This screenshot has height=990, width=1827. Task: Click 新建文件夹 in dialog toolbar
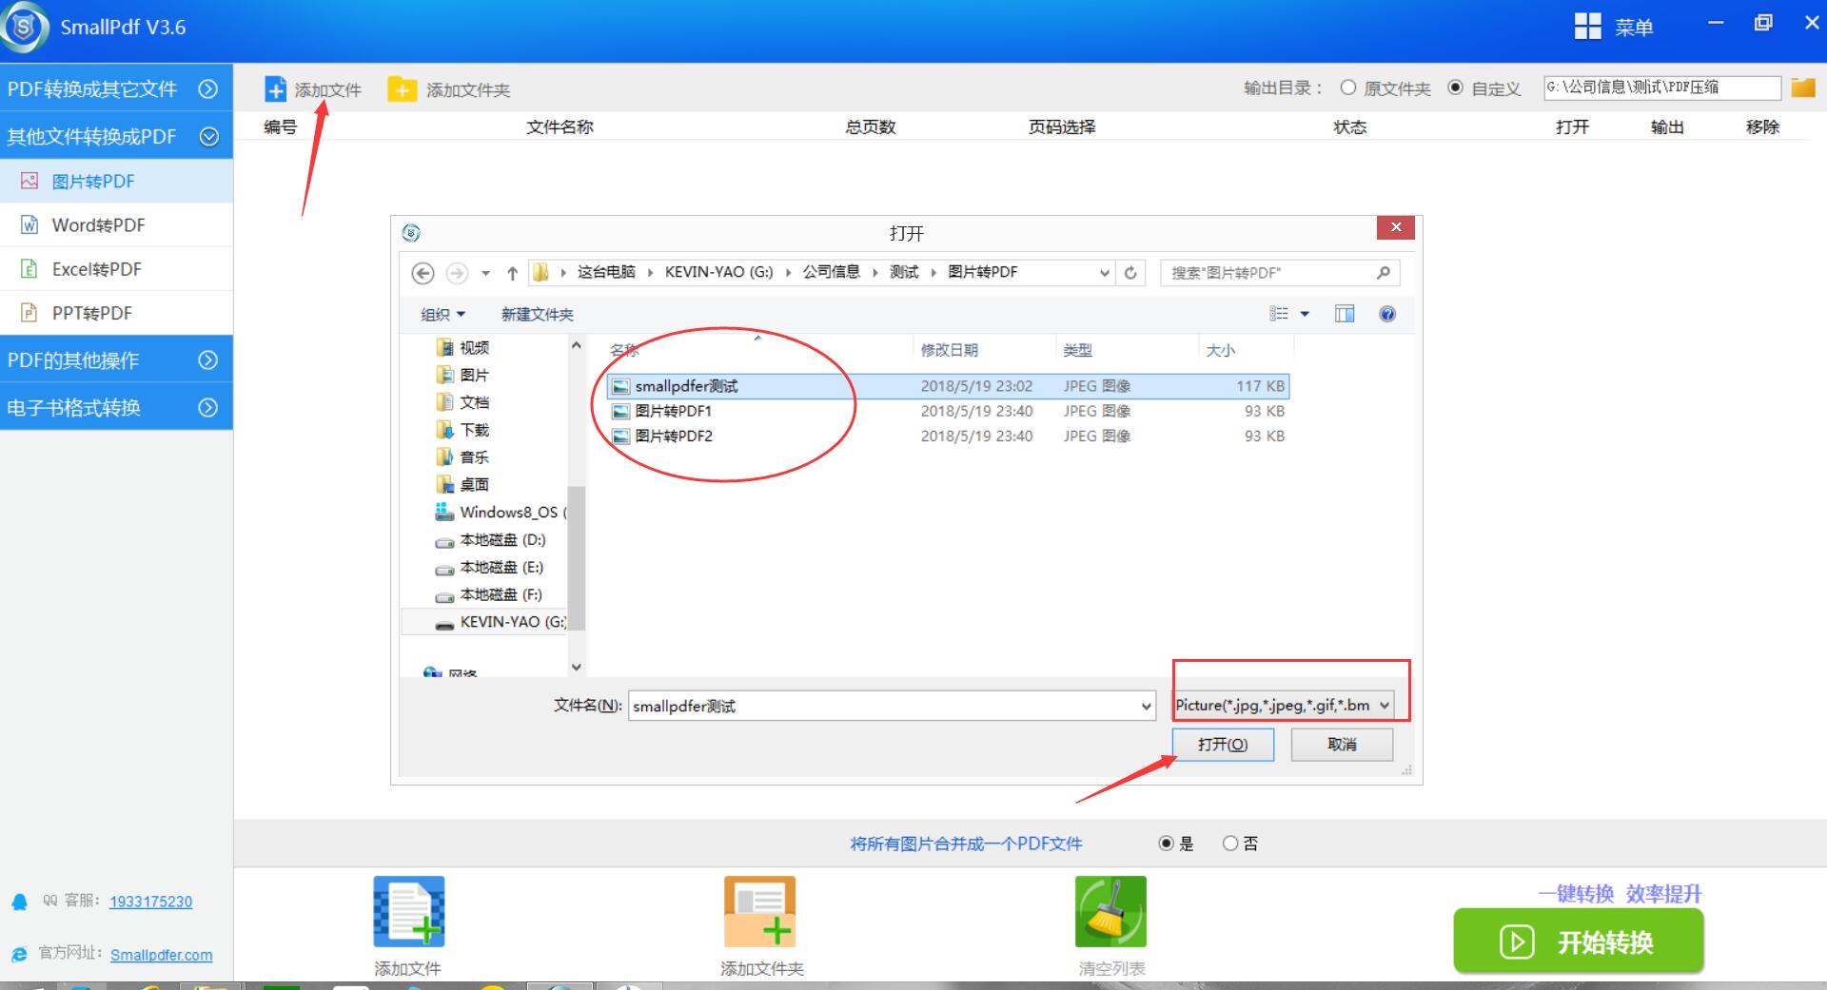point(538,315)
